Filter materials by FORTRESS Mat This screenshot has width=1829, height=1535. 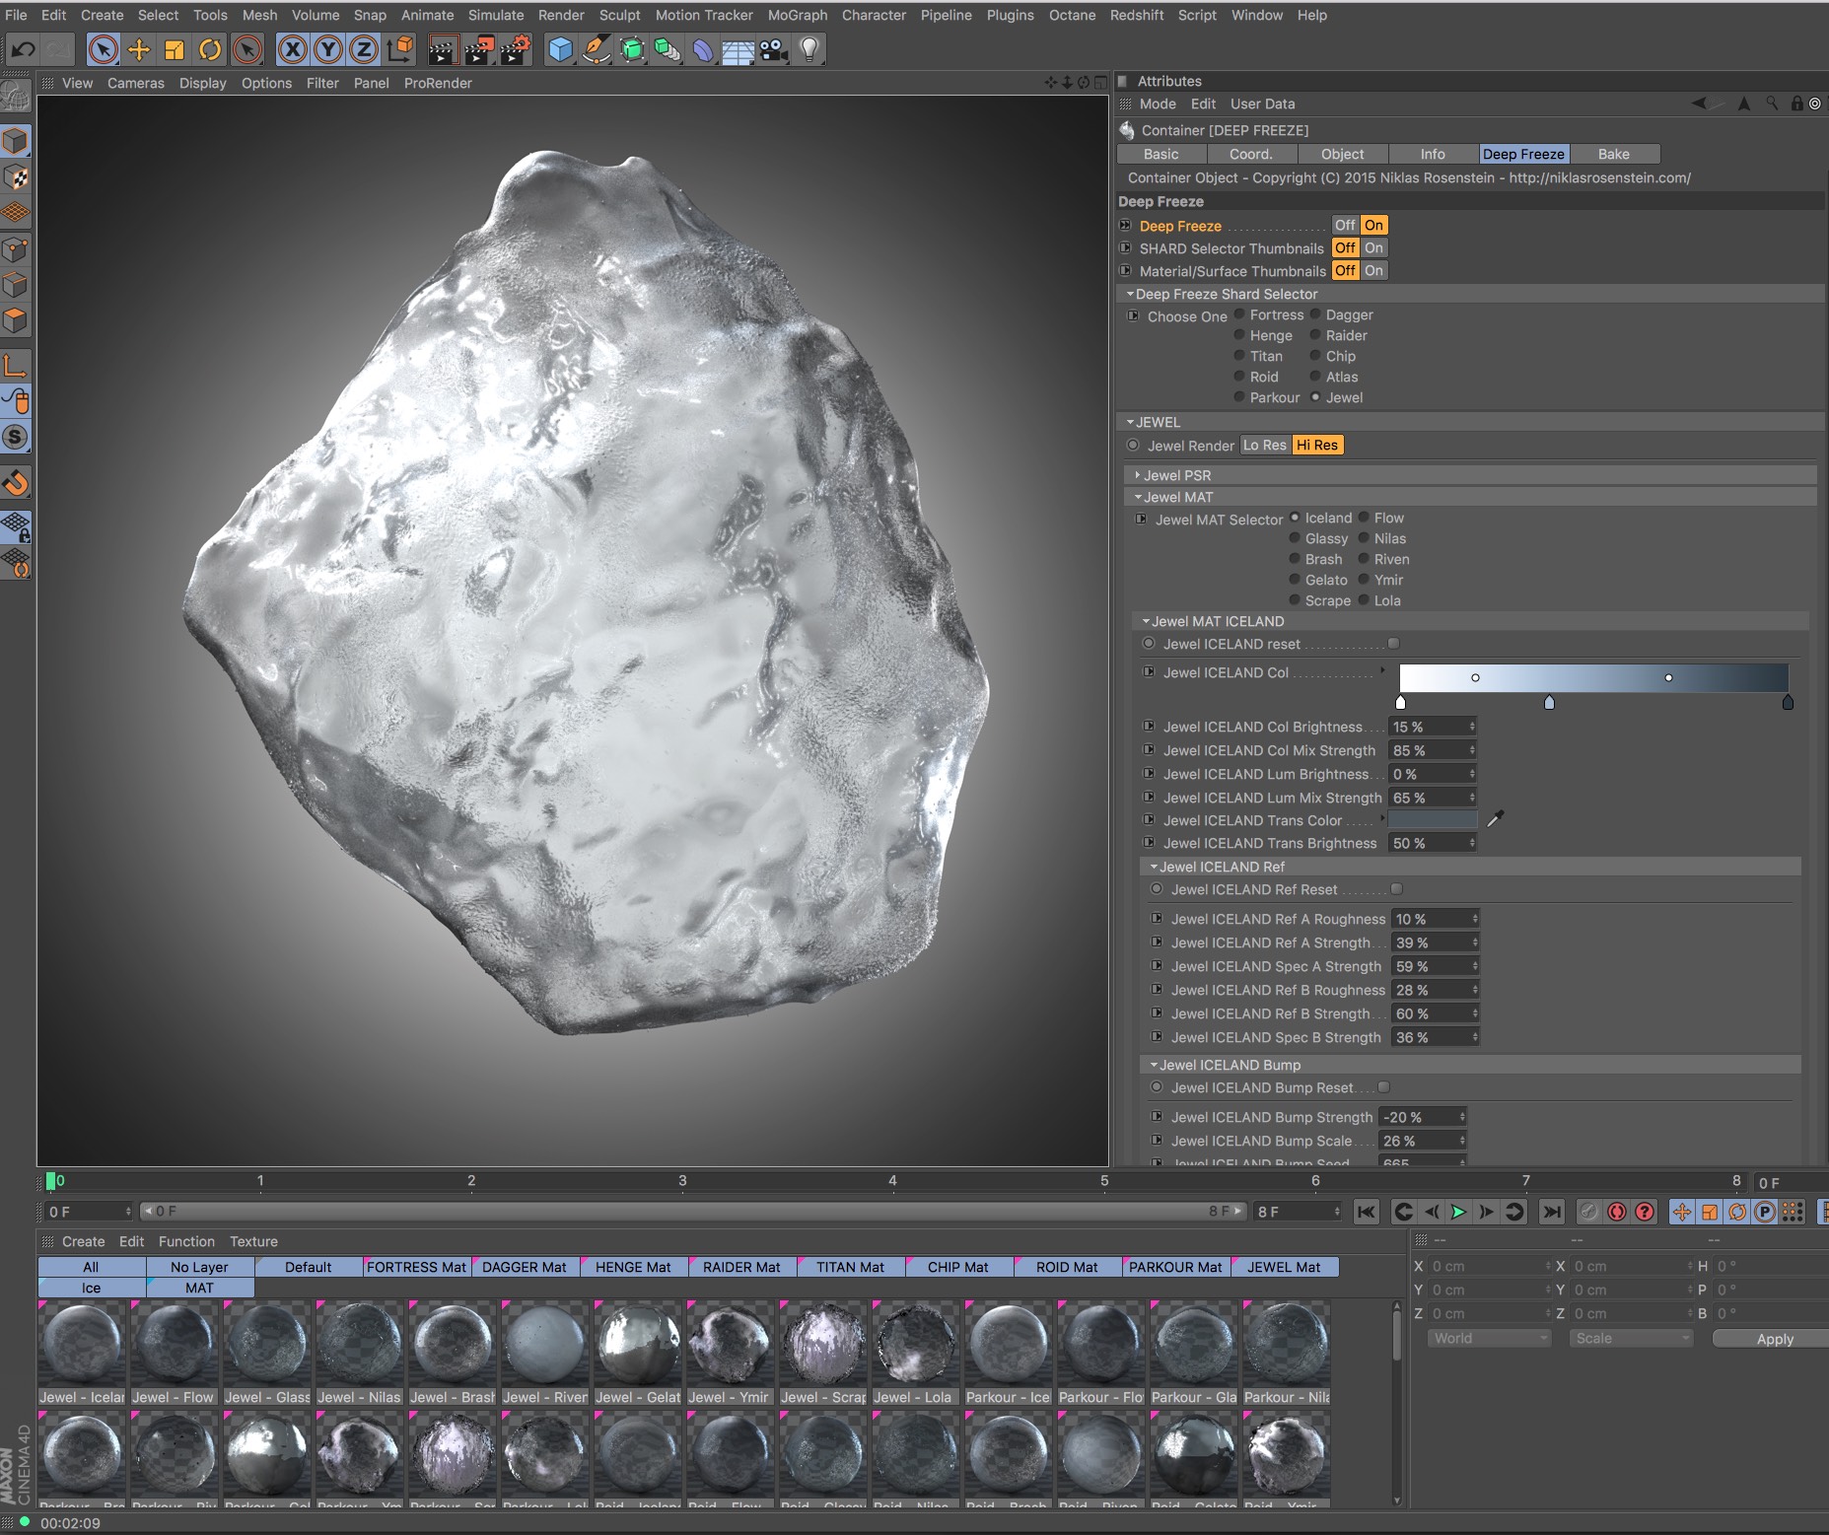[417, 1267]
